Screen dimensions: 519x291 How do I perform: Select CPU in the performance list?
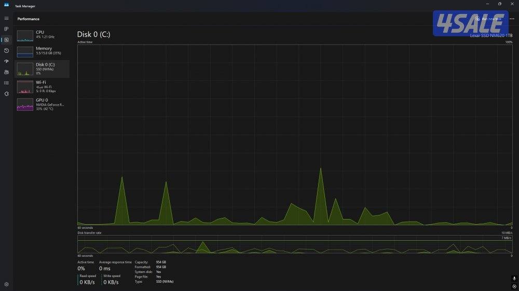point(42,35)
